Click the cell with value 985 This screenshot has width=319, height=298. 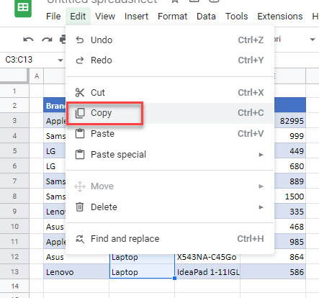pos(290,241)
